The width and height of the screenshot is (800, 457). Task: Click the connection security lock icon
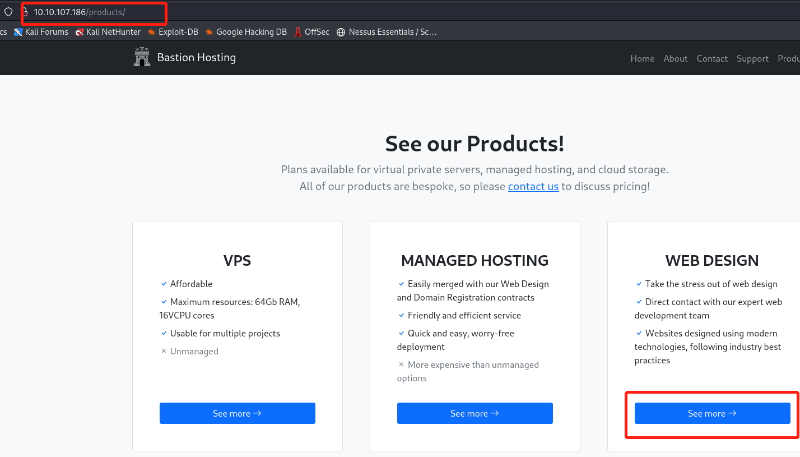[x=25, y=12]
